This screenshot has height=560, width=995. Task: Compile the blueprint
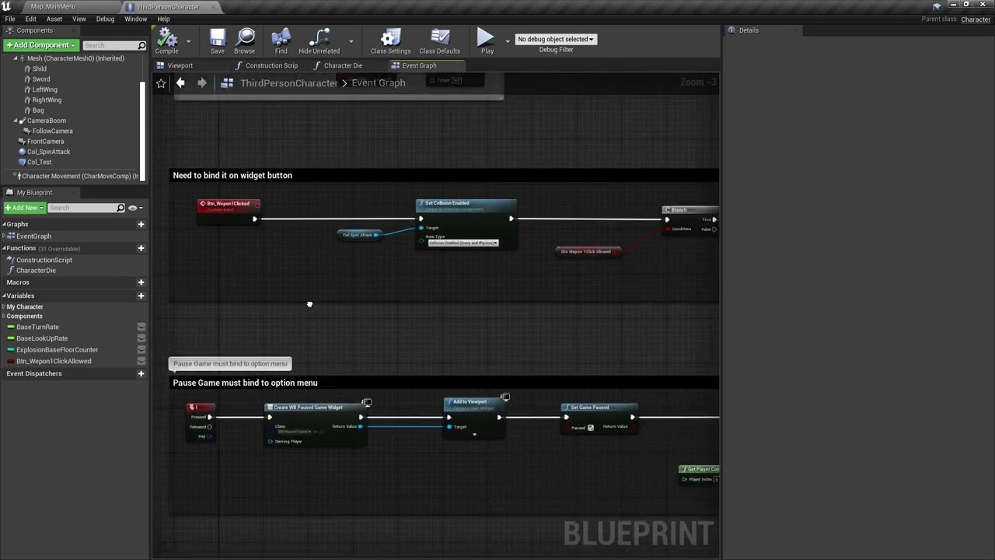166,41
